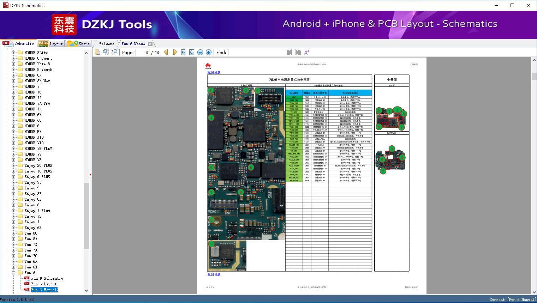This screenshot has height=303, width=537.
Task: Go to the next page arrow
Action: point(175,52)
